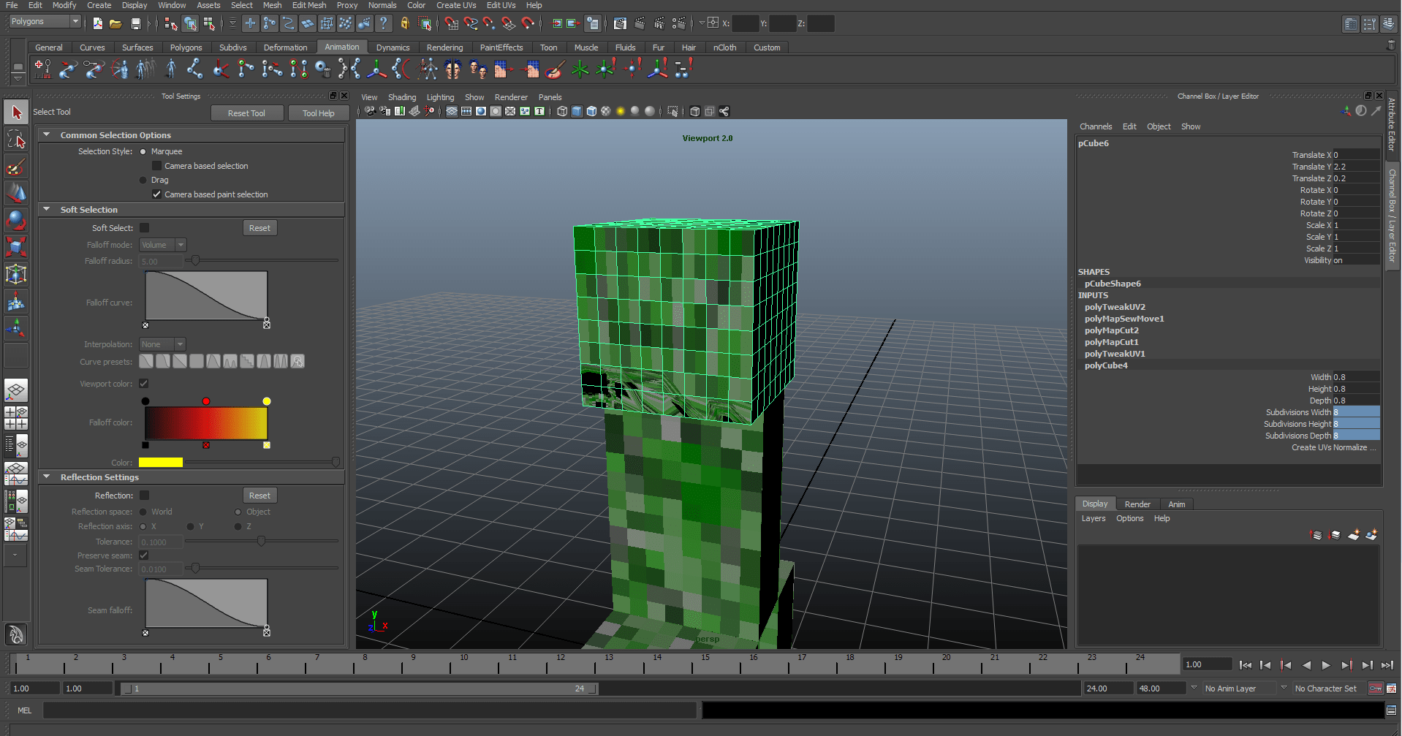Click the Set Key shelf icon
This screenshot has width=1402, height=736.
point(42,69)
